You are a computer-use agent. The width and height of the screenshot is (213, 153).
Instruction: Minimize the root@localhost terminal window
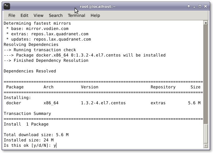[x=194, y=6]
